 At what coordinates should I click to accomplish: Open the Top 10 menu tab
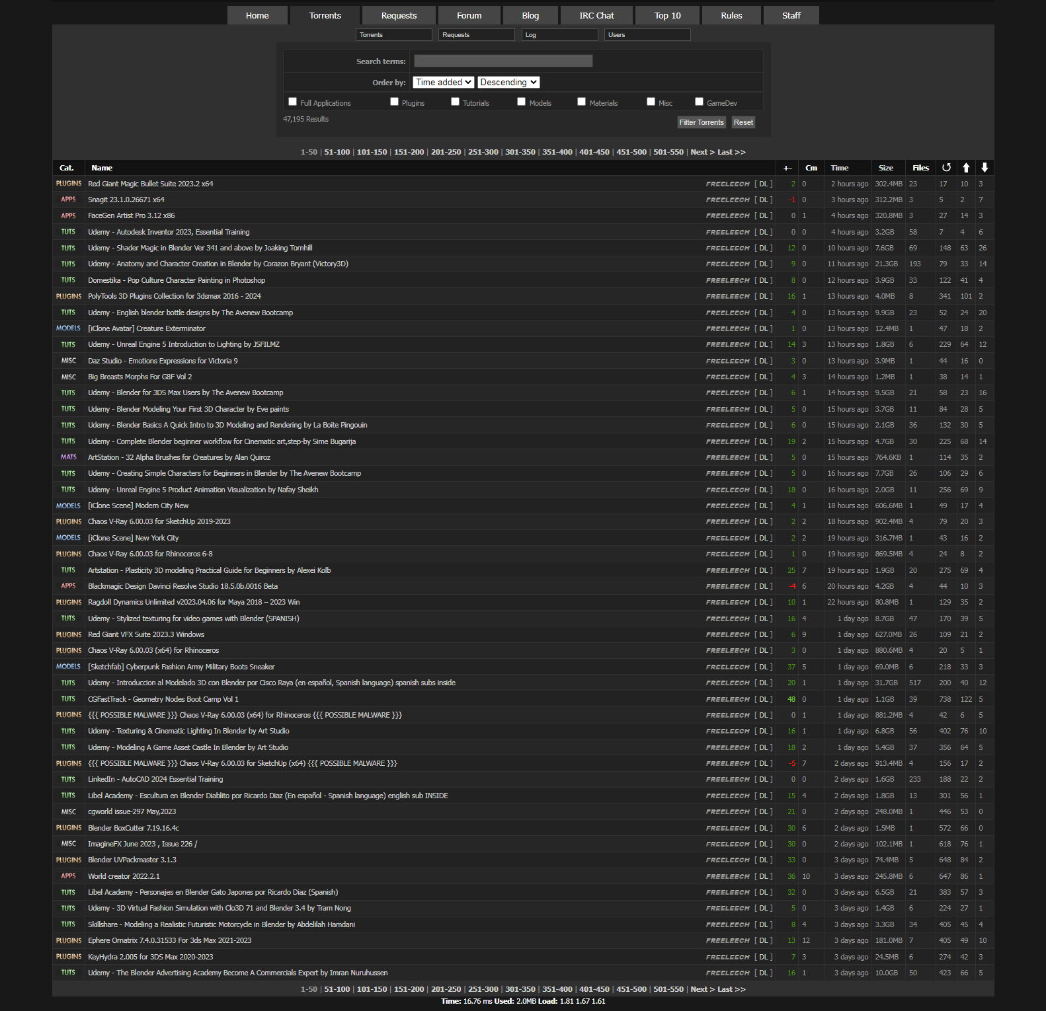coord(668,15)
